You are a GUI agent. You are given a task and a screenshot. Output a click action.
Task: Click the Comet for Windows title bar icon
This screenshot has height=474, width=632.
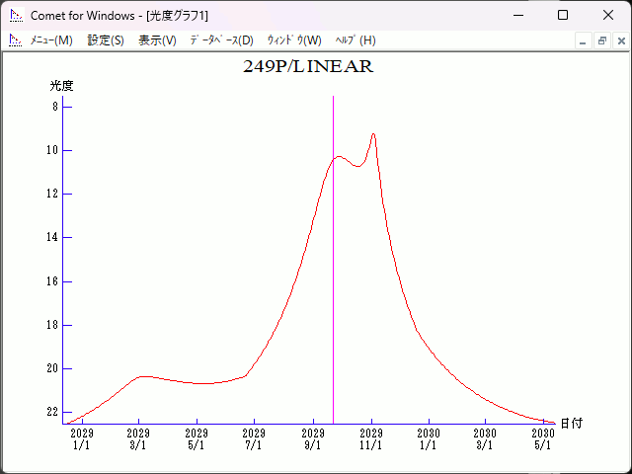tap(15, 15)
